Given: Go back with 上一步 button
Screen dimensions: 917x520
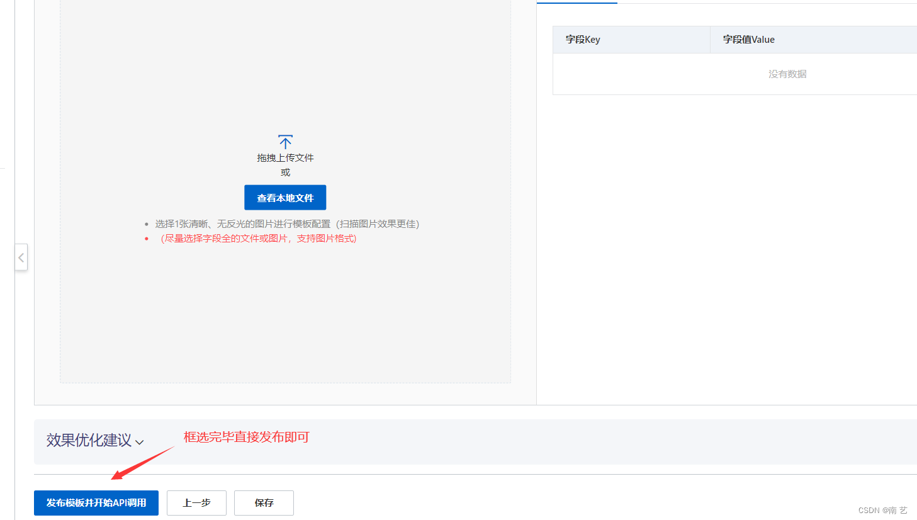Looking at the screenshot, I should 196,503.
